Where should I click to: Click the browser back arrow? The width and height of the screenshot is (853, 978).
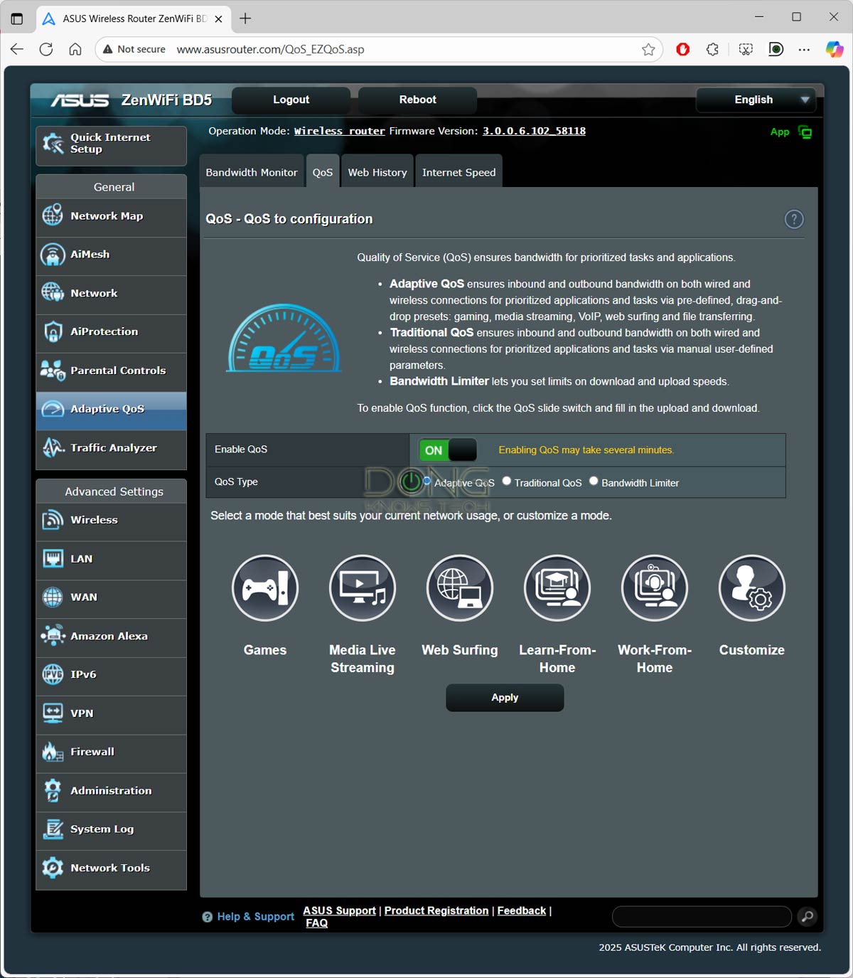[x=17, y=49]
